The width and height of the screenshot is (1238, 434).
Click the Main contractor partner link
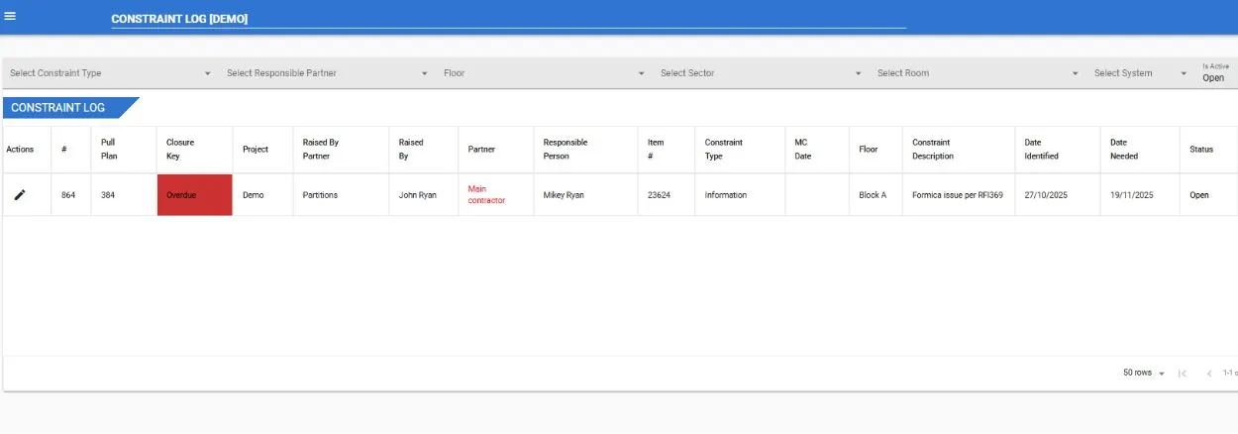point(486,195)
